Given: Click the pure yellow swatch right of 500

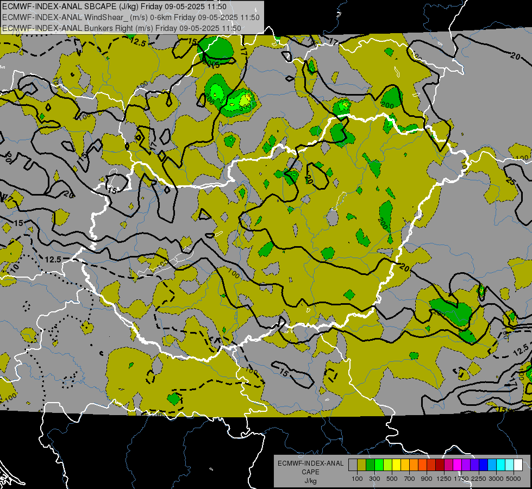Looking at the screenshot, I should click(x=396, y=465).
